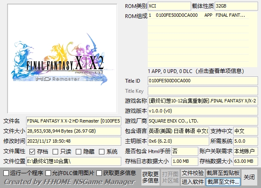Click the 主钥版本 field 0x6 (6.2.0)

(178, 141)
